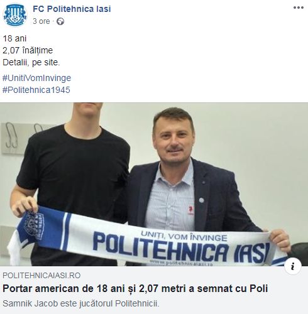Viewport: 308px width, 314px height.
Task: Click the globe public-audience icon
Action: pos(60,21)
